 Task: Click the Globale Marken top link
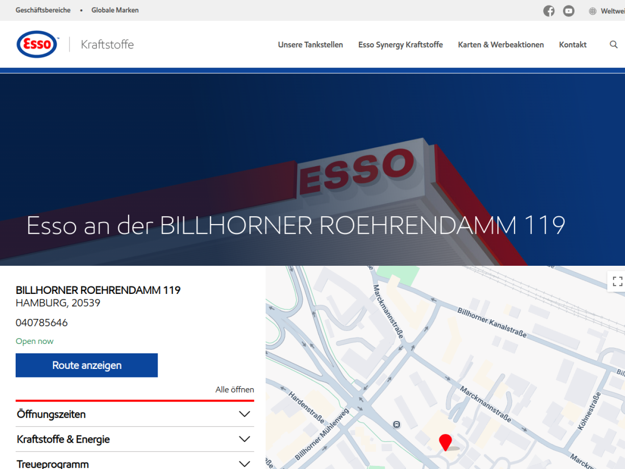click(x=115, y=10)
